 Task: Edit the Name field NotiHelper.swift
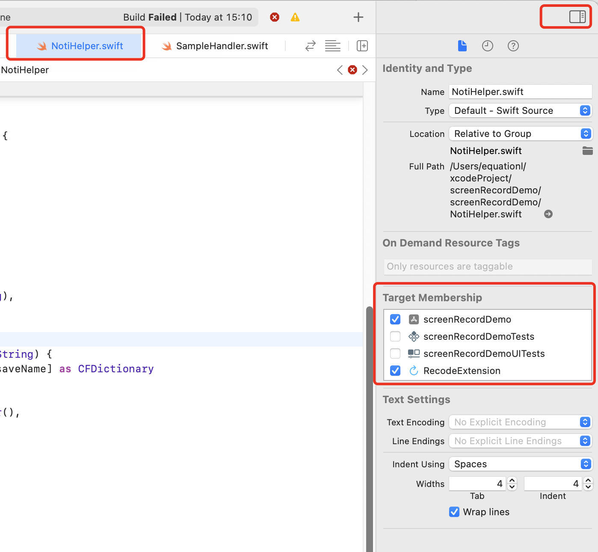coord(521,92)
